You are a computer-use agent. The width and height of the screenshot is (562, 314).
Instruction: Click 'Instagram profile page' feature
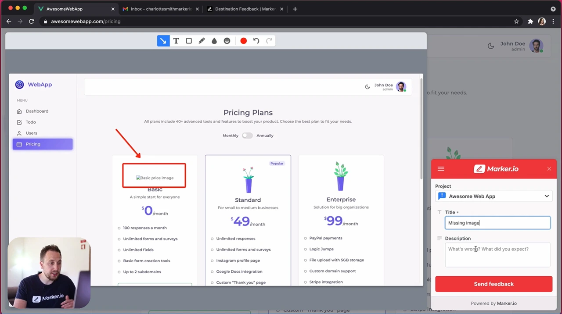coord(238,260)
